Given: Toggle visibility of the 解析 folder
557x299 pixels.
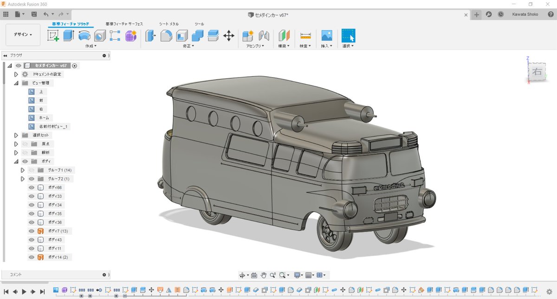Looking at the screenshot, I should click(25, 152).
